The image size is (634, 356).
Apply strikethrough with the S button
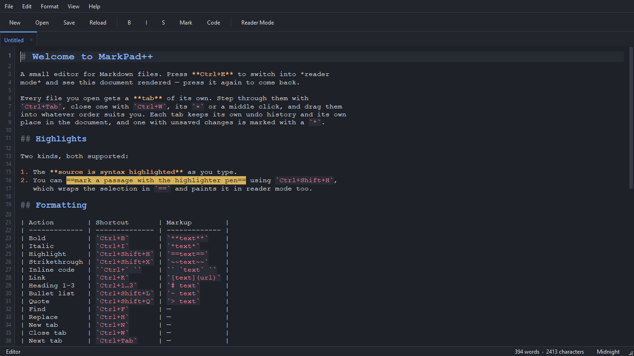pos(163,23)
